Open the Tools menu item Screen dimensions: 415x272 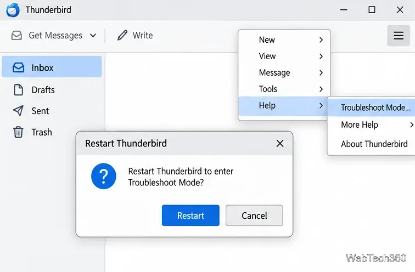tap(284, 89)
